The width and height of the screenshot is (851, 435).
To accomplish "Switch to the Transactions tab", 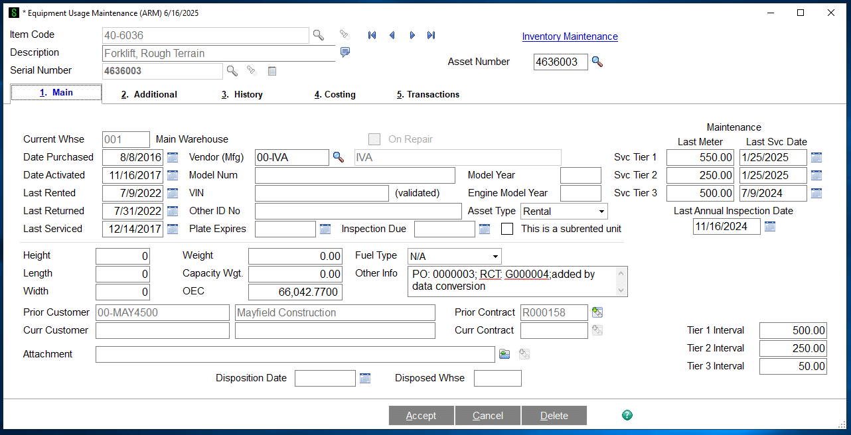I will pos(428,95).
